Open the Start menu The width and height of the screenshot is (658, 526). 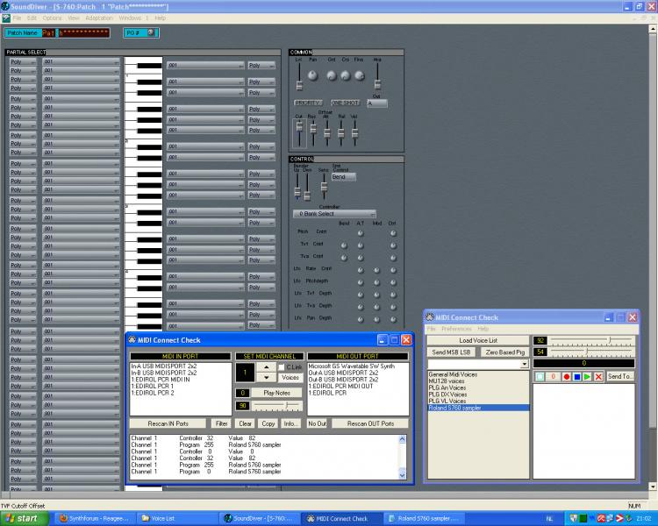point(24,518)
